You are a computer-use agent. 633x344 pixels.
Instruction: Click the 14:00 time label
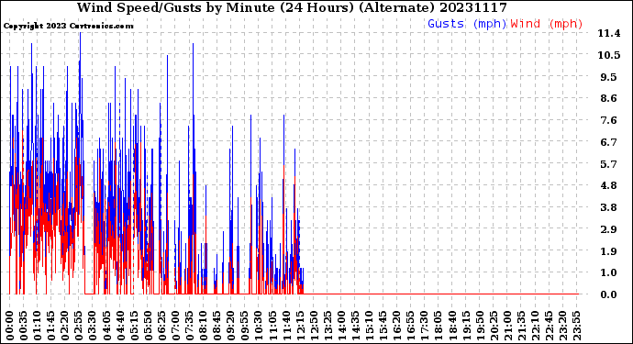[x=340, y=327]
